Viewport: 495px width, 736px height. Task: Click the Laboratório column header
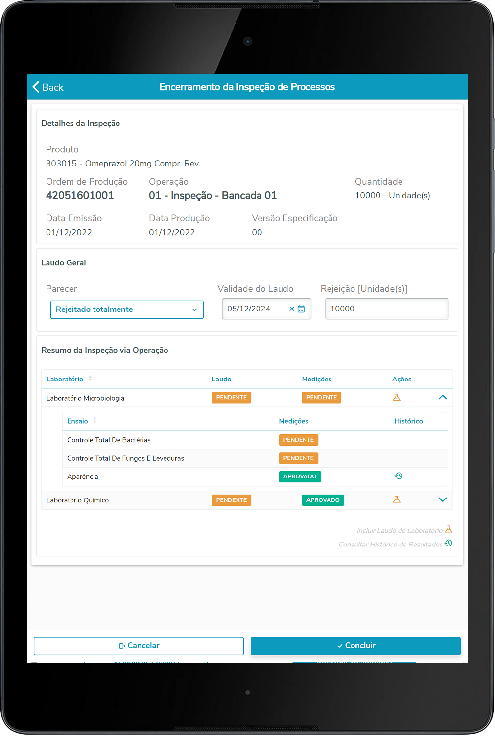65,379
